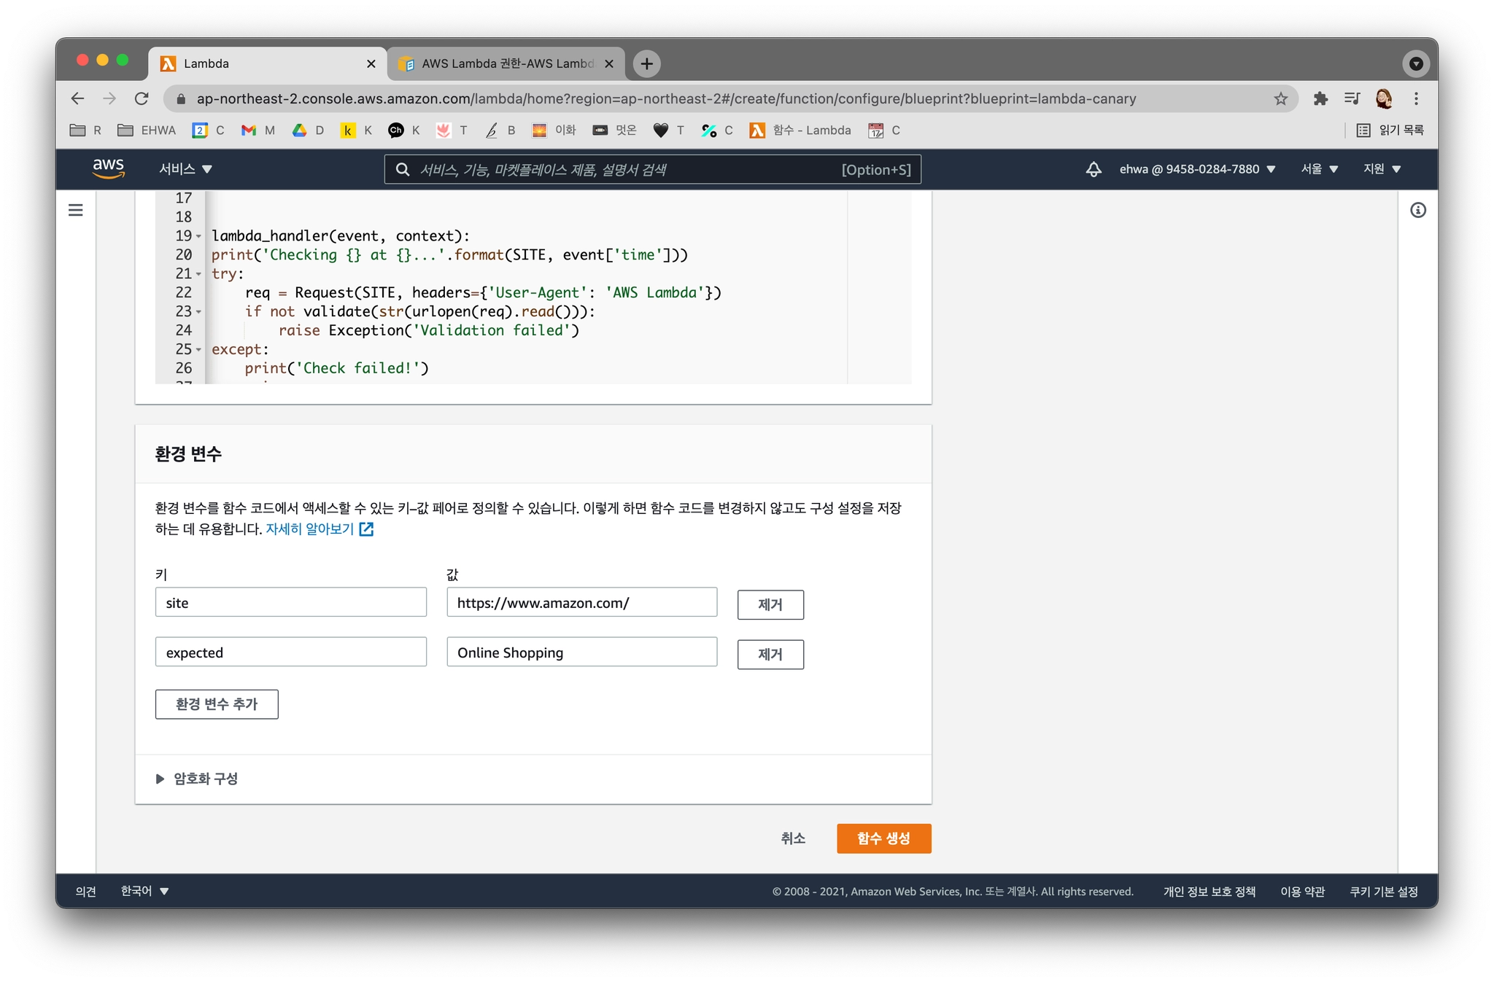Reload the page with refresh icon

pos(142,98)
